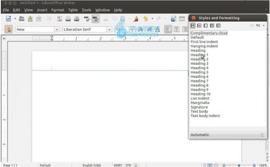This screenshot has width=270, height=167.
Task: Open the Font Name dropdown arrow
Action: tap(109, 29)
